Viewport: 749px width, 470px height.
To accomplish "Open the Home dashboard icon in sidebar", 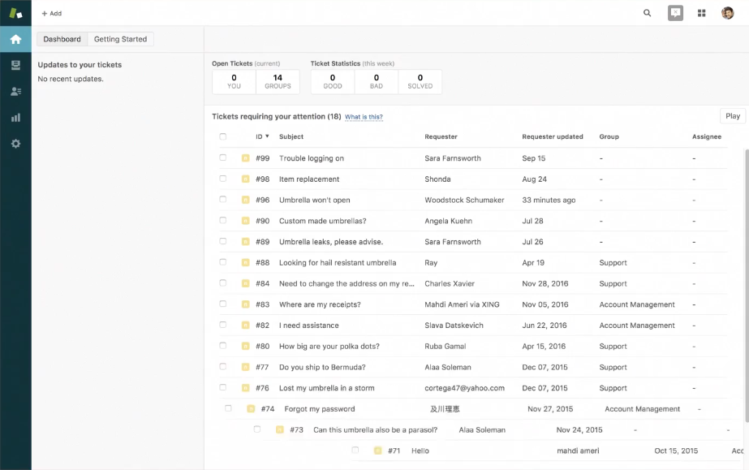I will pos(15,39).
